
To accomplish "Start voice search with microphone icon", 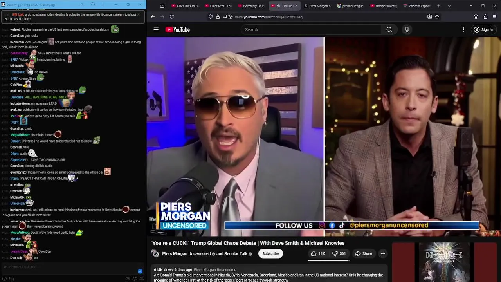I will (407, 30).
